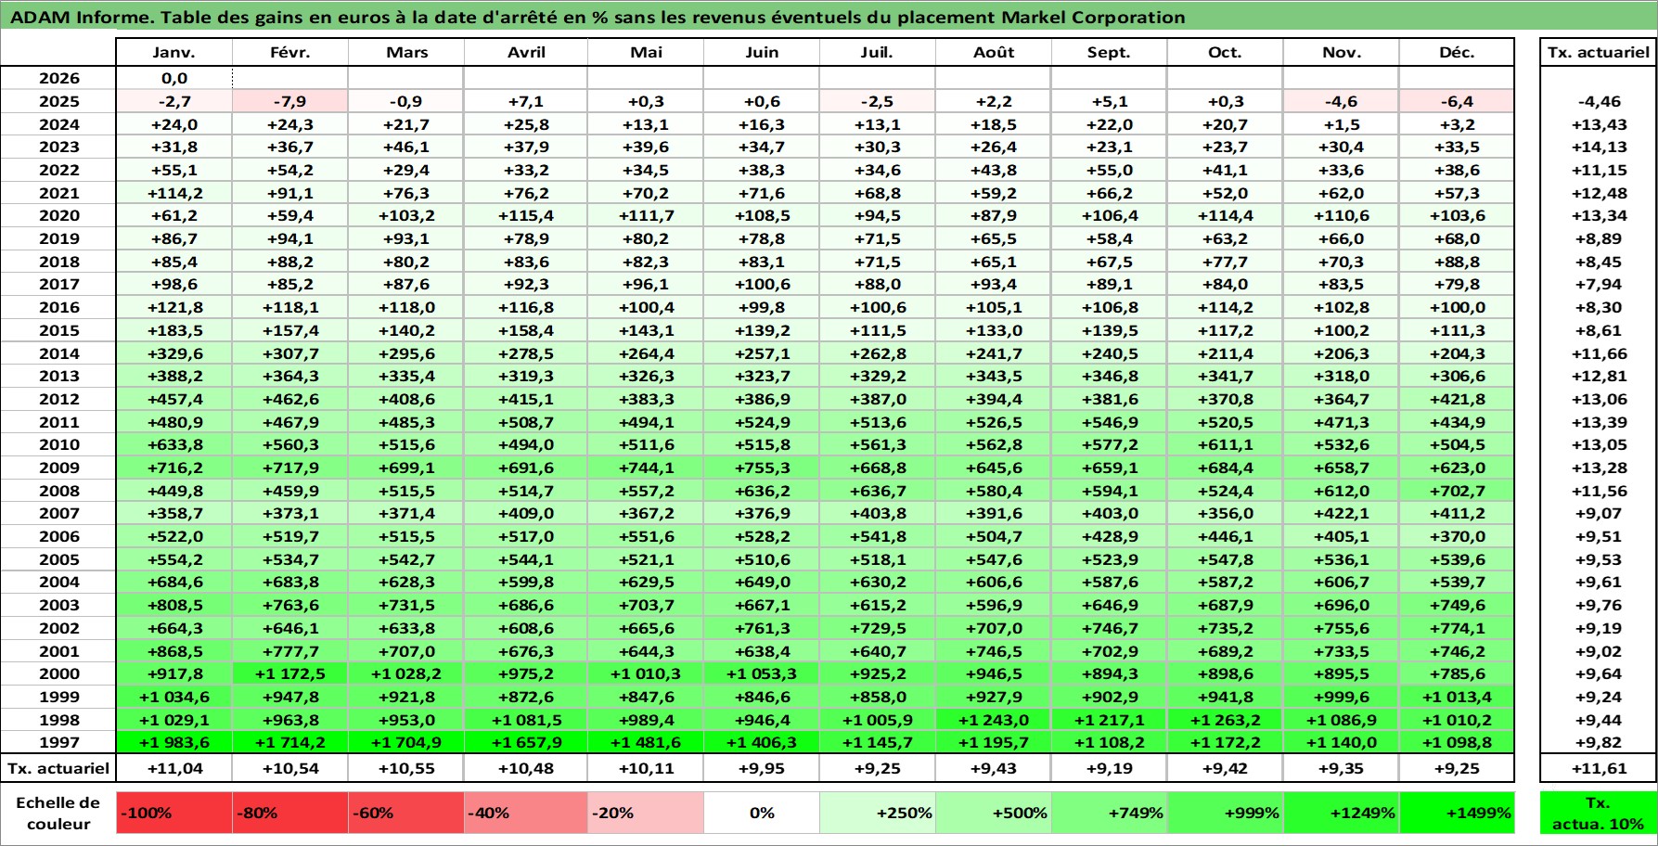Select the +1 243,0 cell in 1998
The height and width of the screenshot is (846, 1658).
(994, 720)
